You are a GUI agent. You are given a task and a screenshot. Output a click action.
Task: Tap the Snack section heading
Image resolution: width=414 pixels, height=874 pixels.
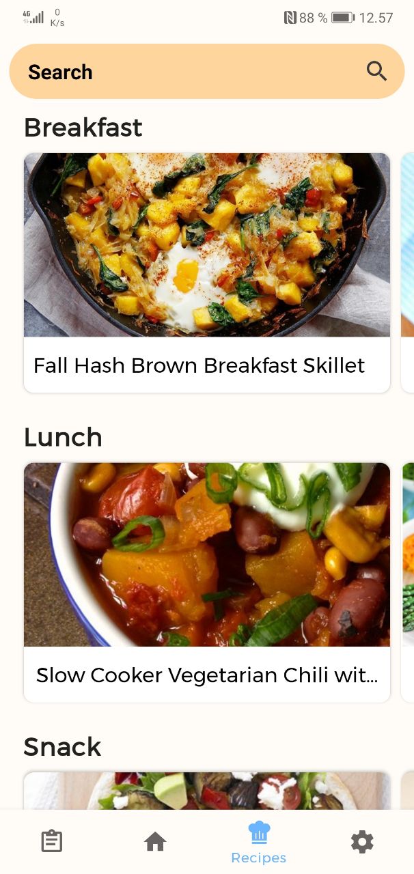point(62,747)
